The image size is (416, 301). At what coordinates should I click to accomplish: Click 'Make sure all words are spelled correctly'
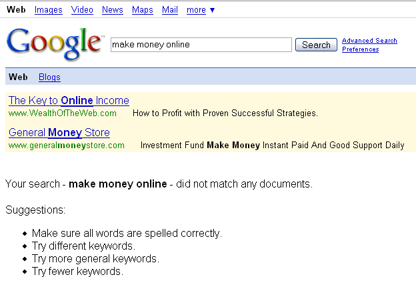pos(127,233)
